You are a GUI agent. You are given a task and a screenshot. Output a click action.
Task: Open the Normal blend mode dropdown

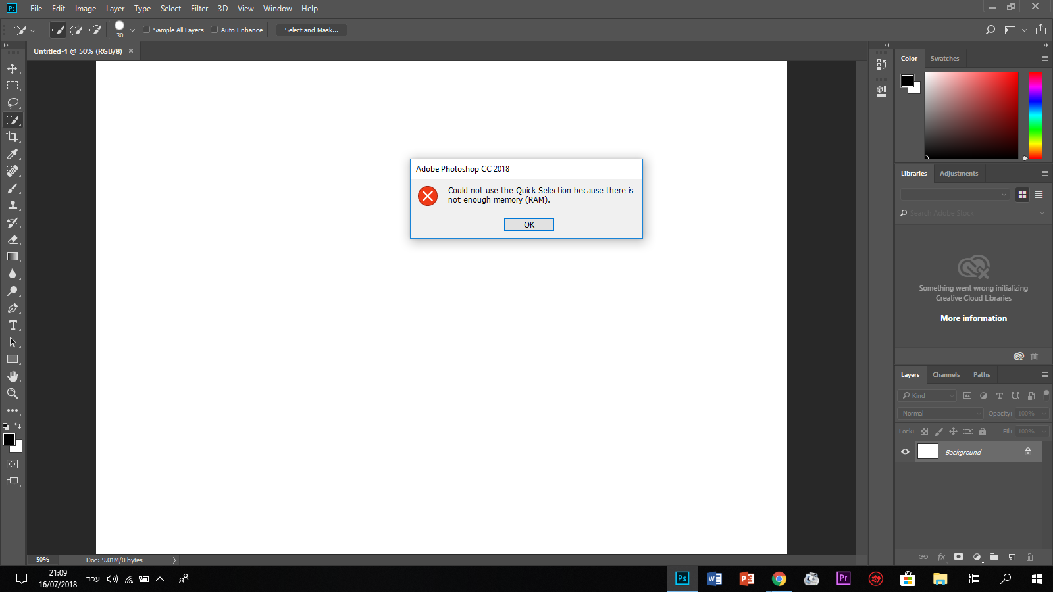940,414
